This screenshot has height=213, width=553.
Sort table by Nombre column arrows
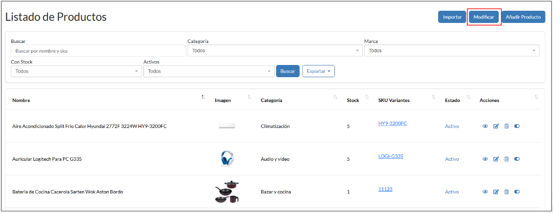point(203,98)
